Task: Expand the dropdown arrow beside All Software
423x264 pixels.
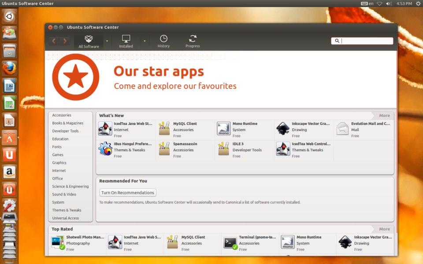Action: click(107, 41)
